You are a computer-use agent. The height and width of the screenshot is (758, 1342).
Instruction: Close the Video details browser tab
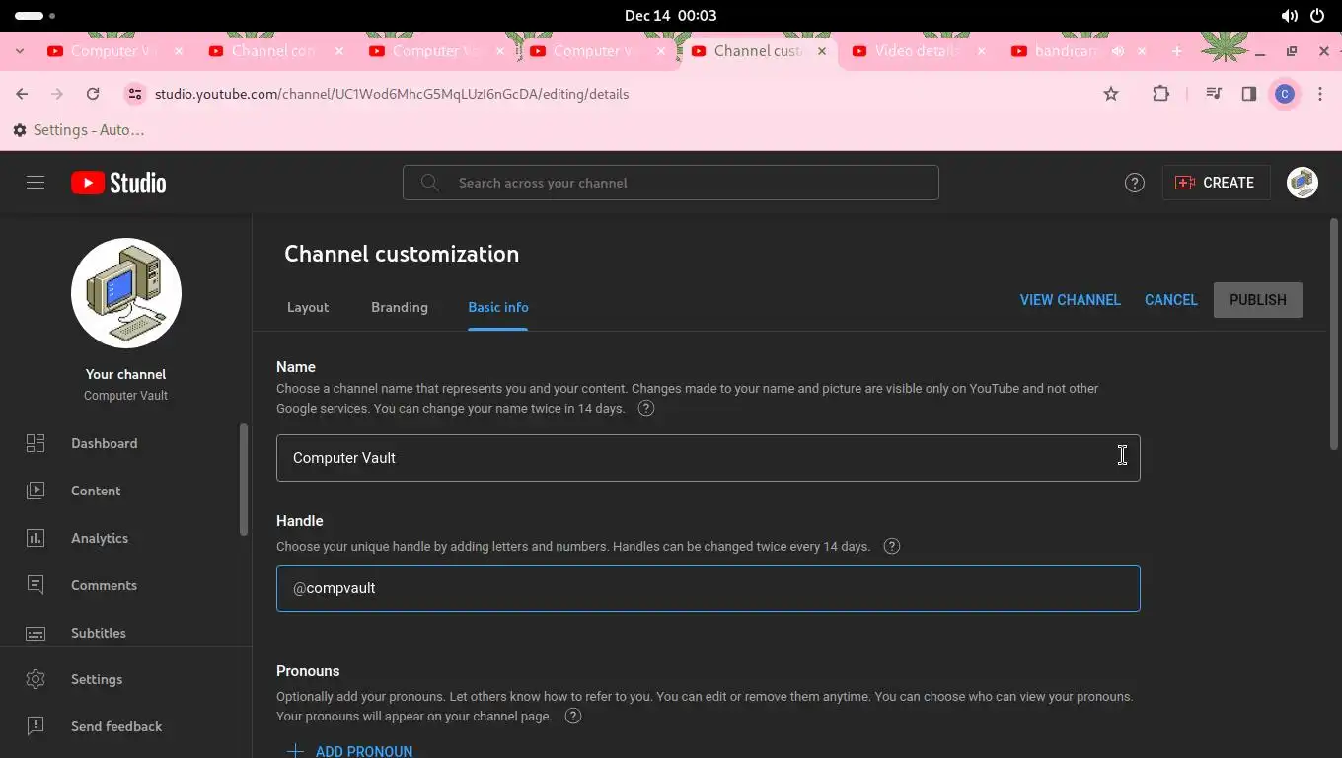tap(982, 51)
